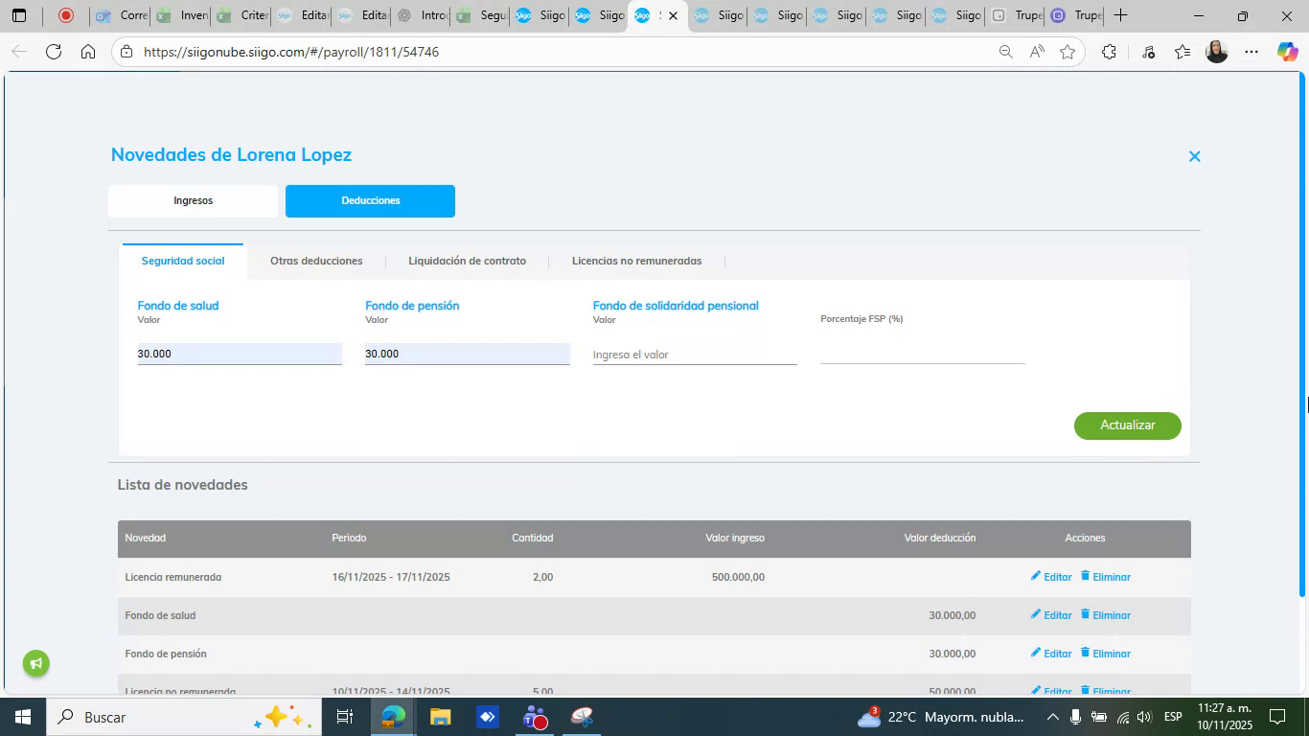Click trash icon in Fondo de salud row
Viewport: 1309px width, 736px height.
tap(1085, 614)
